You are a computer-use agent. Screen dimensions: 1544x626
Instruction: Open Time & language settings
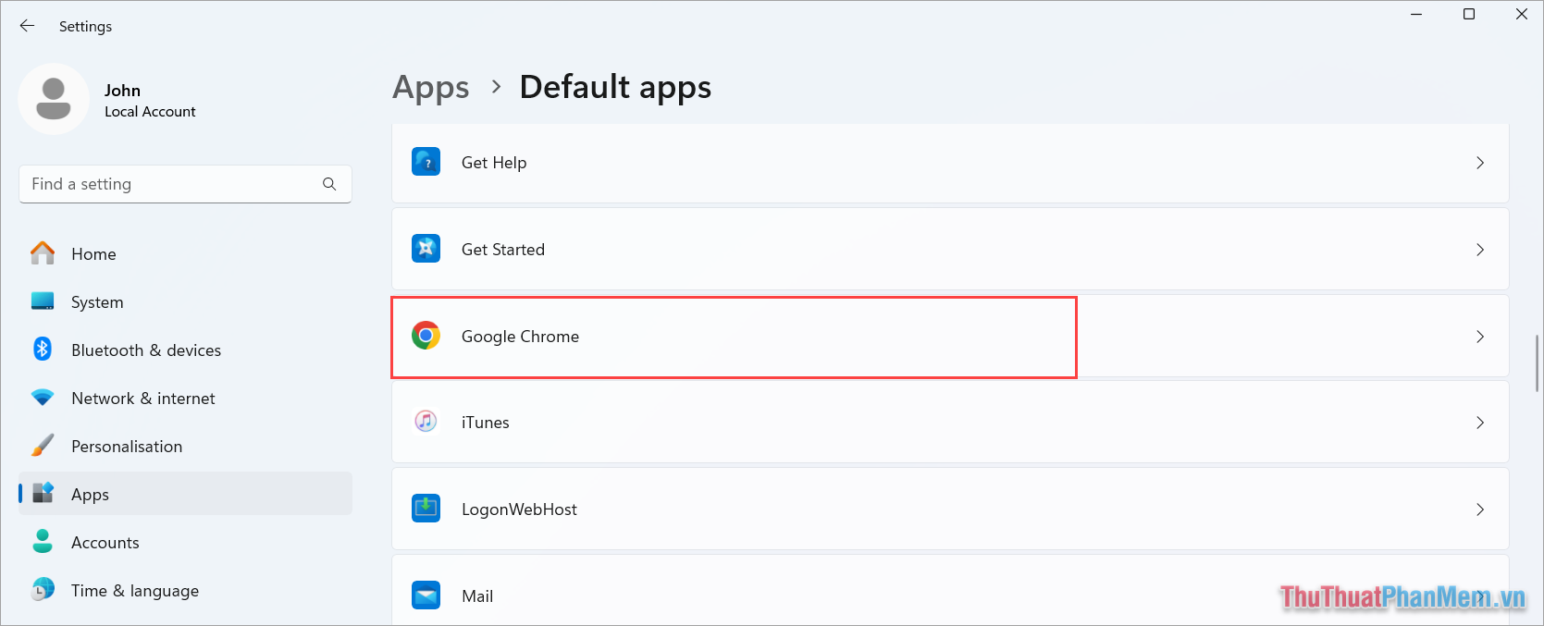coord(185,590)
